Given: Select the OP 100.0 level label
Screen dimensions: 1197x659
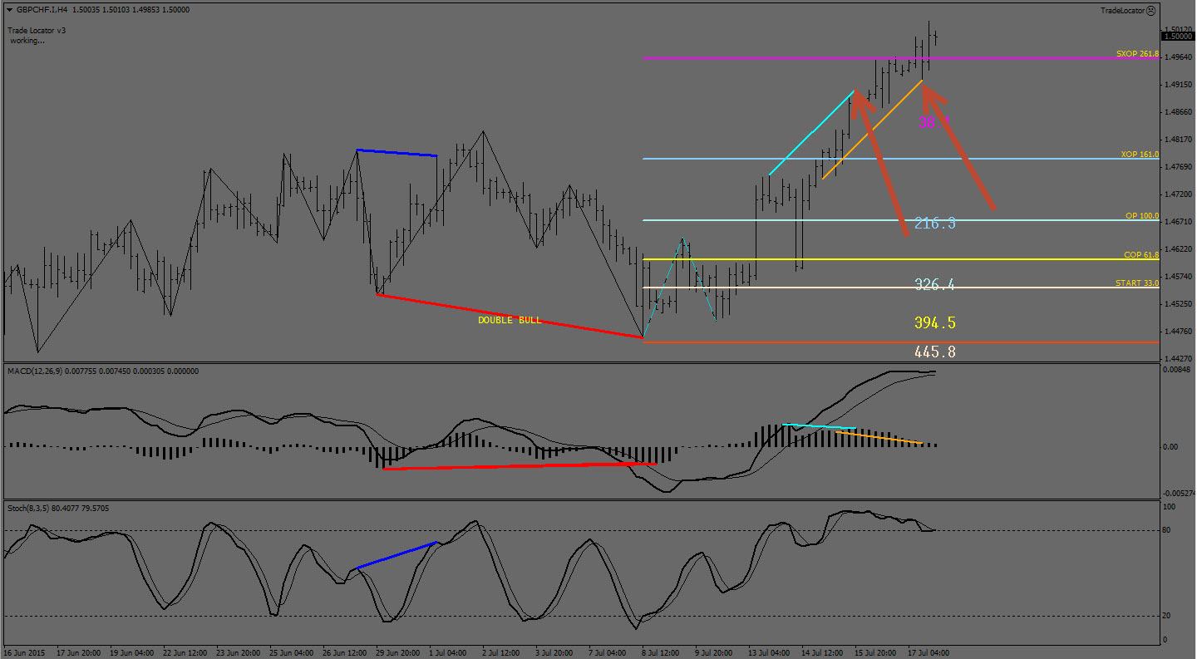Looking at the screenshot, I should click(1141, 215).
